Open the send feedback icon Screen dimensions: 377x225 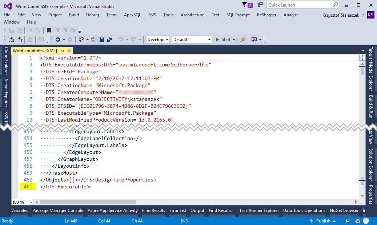[x=260, y=5]
